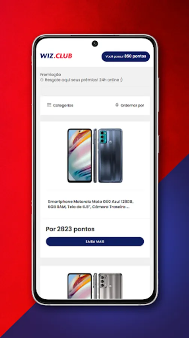The height and width of the screenshot is (338, 189).
Task: Tap the second product's front screen picture
Action: [79, 286]
